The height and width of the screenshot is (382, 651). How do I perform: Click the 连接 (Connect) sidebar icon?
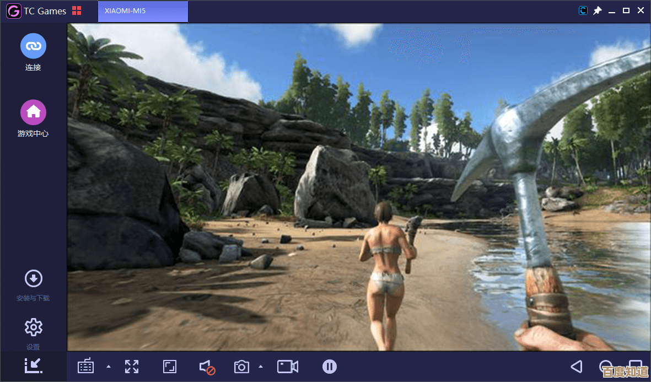click(33, 46)
